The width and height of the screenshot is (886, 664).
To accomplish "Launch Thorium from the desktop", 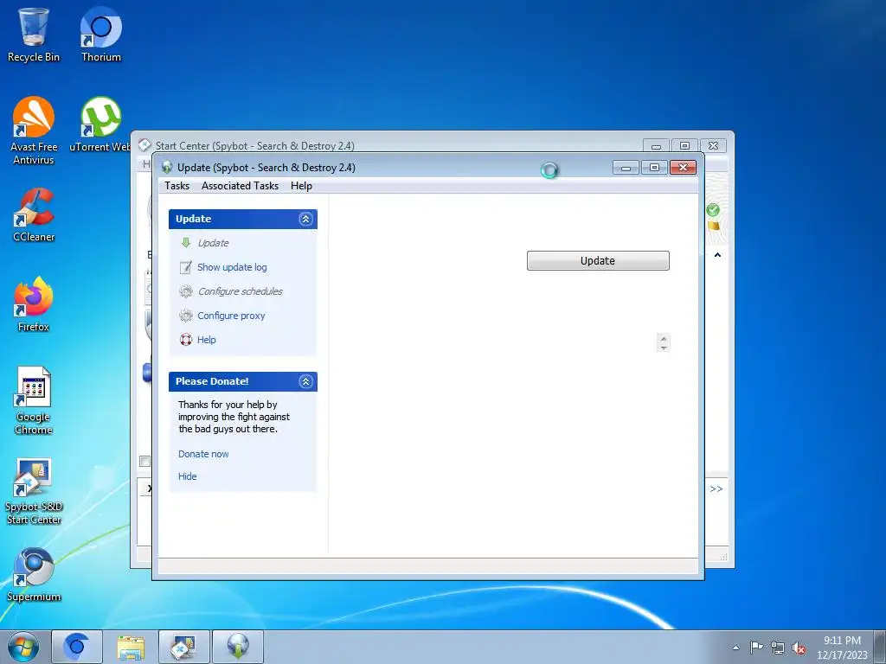I will click(100, 35).
